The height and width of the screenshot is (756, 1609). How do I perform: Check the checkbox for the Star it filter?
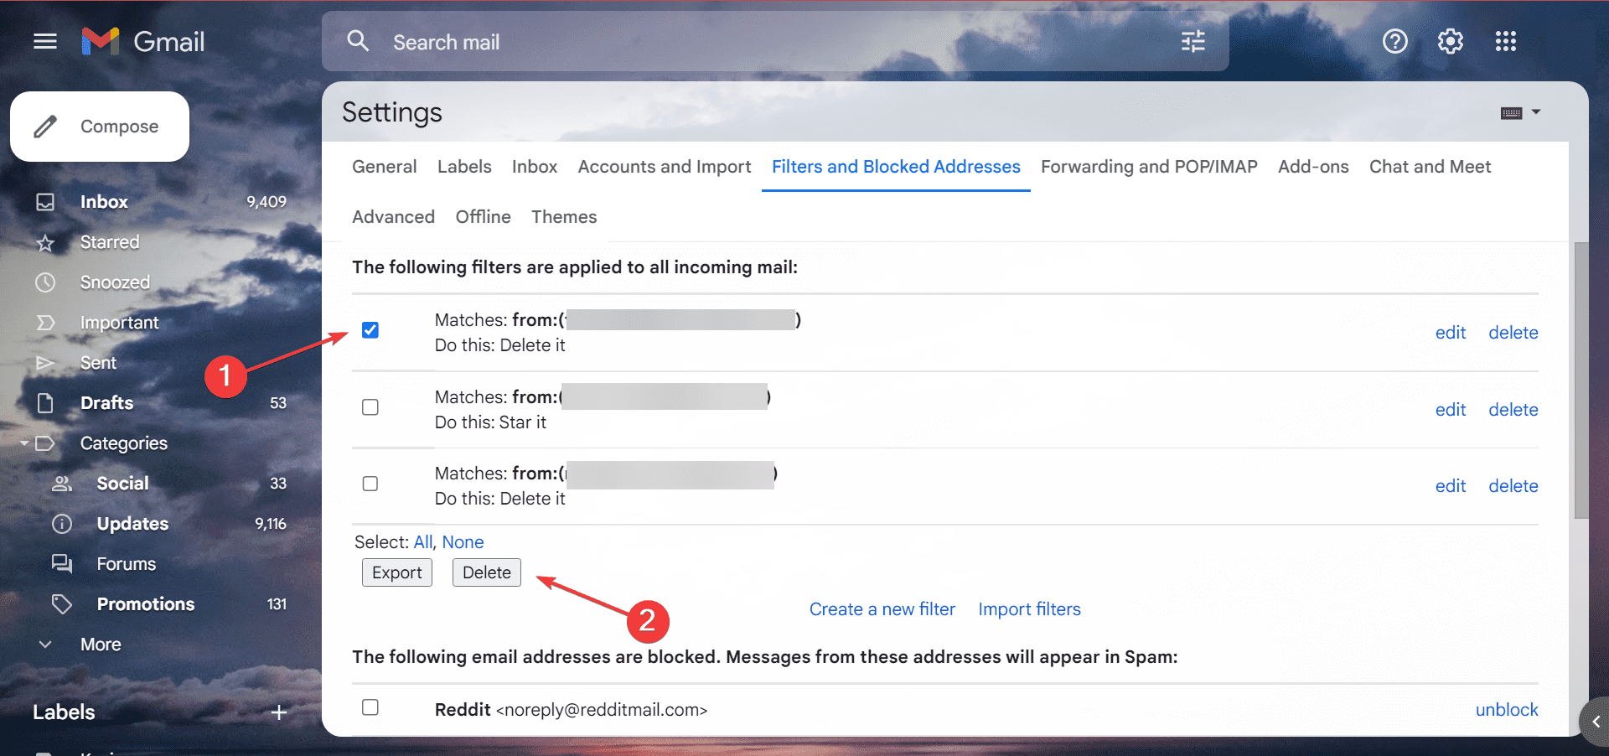click(x=370, y=406)
